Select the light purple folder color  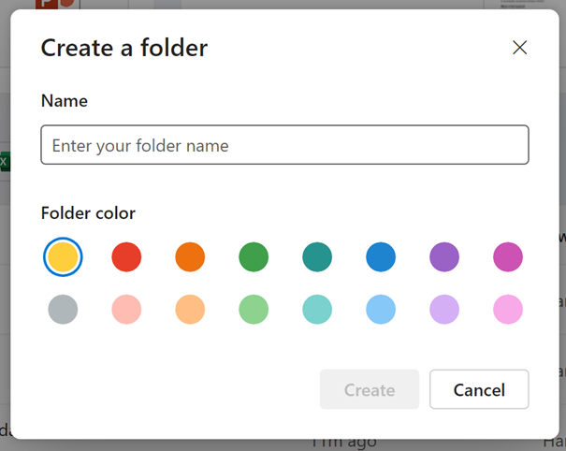point(444,309)
